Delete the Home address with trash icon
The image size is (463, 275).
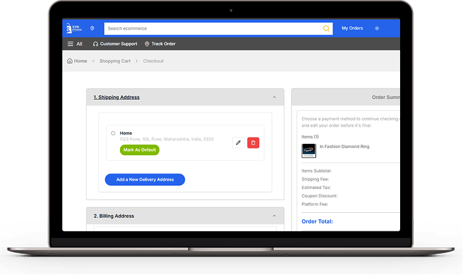click(x=253, y=143)
